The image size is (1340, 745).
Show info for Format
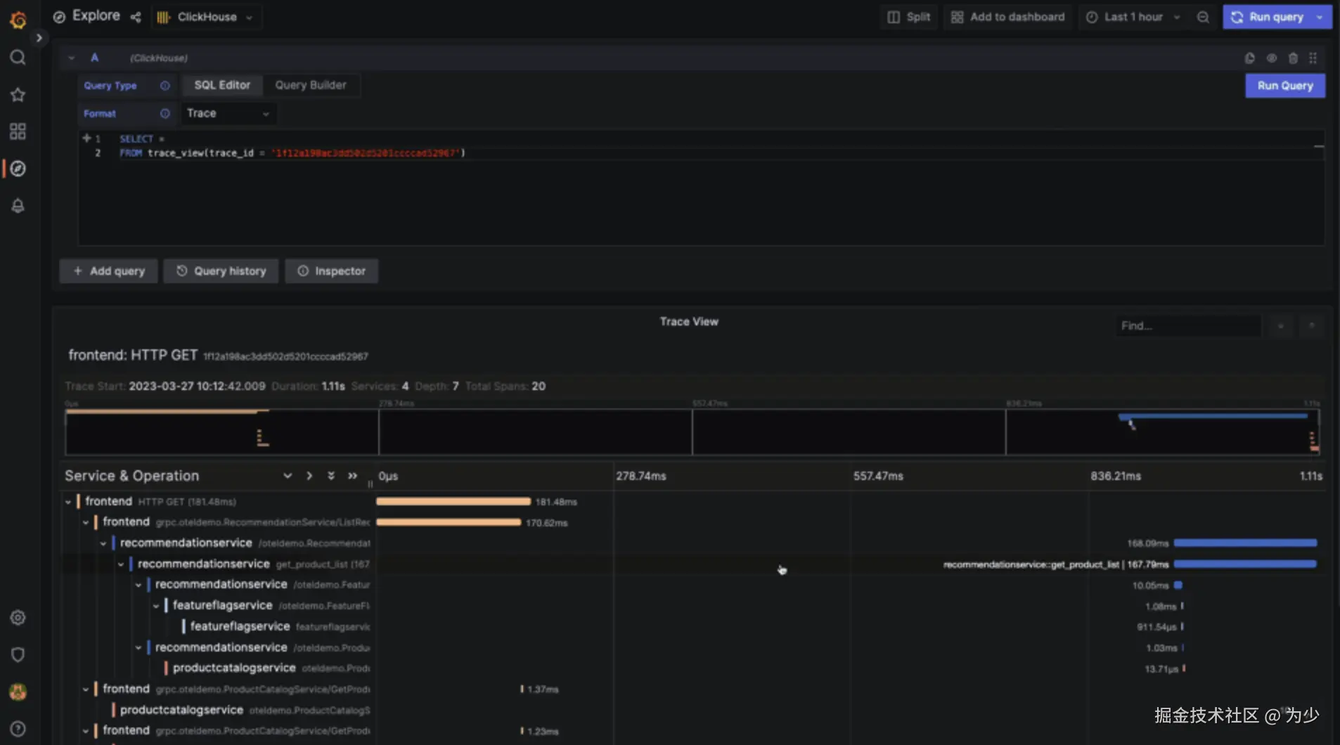(165, 114)
